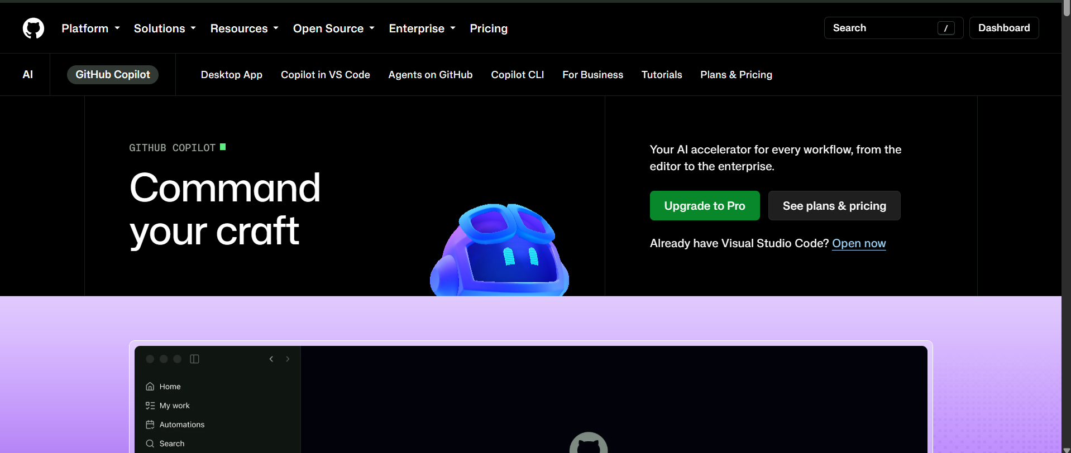Click the Automations calendar icon

click(150, 425)
